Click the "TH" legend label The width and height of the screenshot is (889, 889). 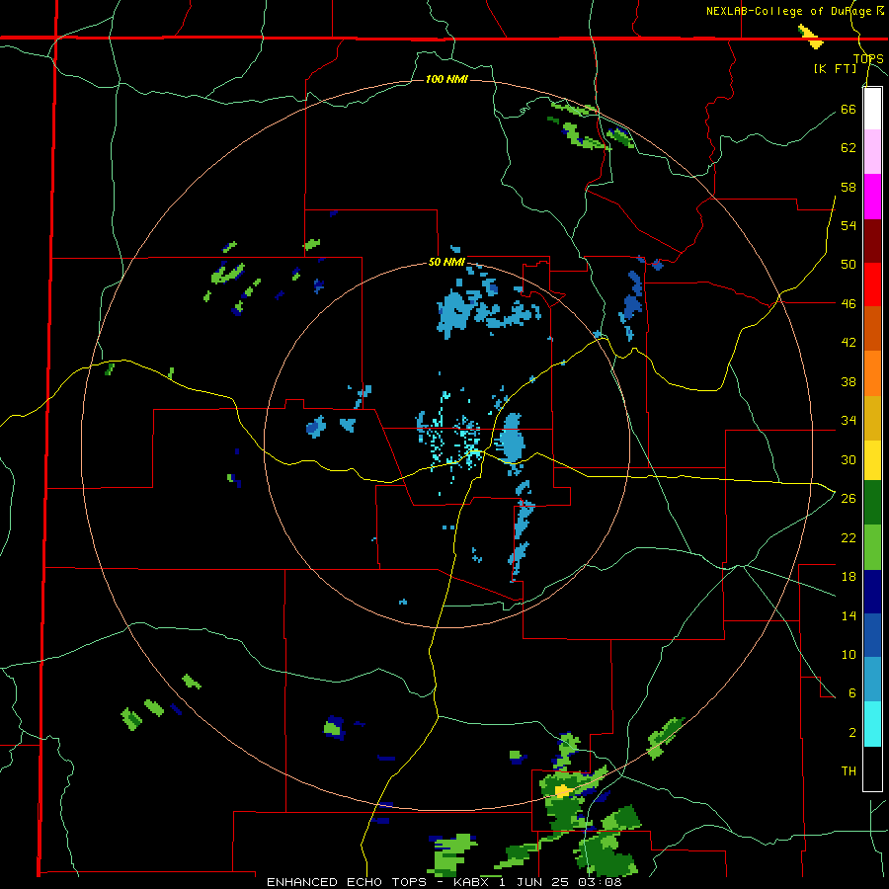tap(849, 771)
